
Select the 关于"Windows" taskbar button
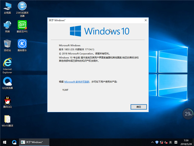(x=34, y=142)
